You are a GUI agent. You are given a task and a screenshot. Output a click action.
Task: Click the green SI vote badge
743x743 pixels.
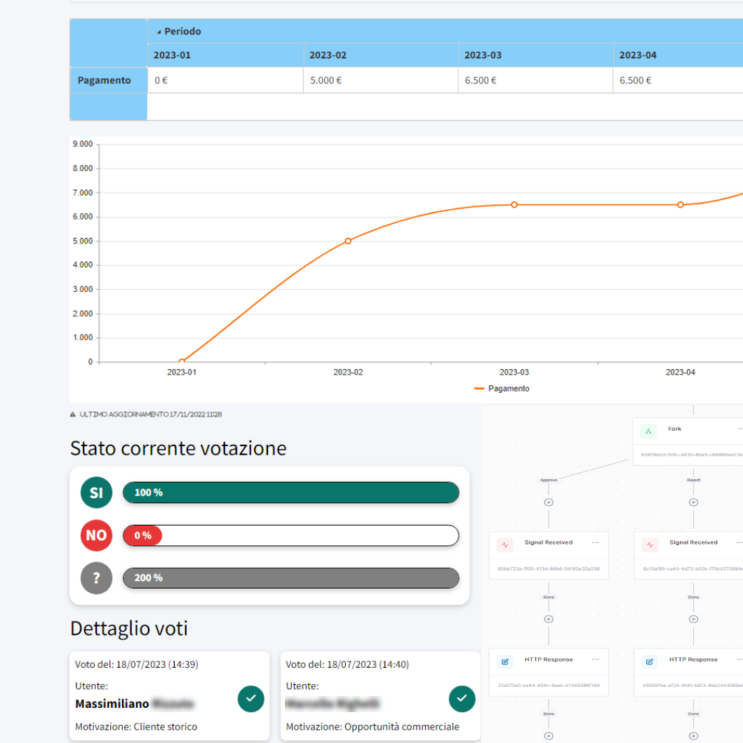coord(96,493)
